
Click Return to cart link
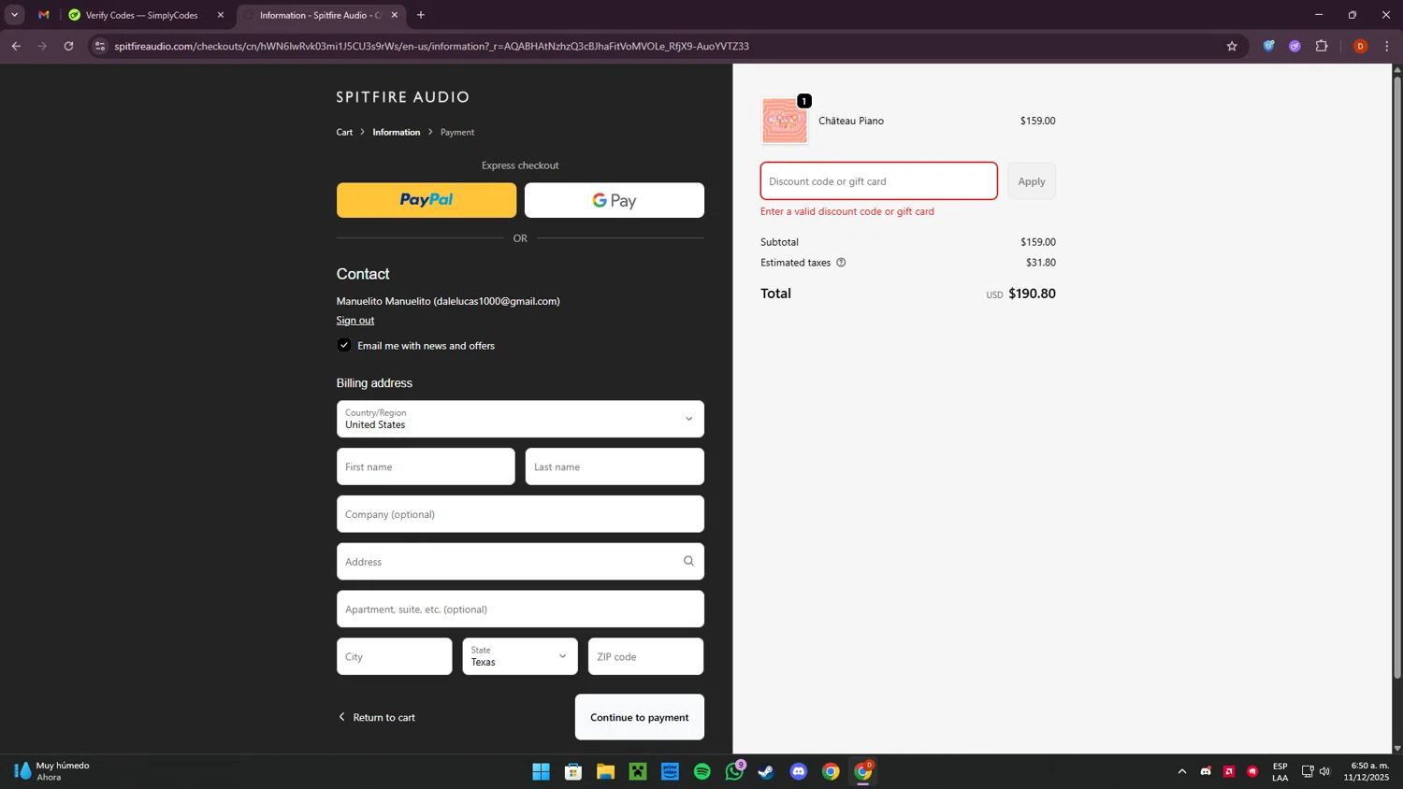(377, 717)
